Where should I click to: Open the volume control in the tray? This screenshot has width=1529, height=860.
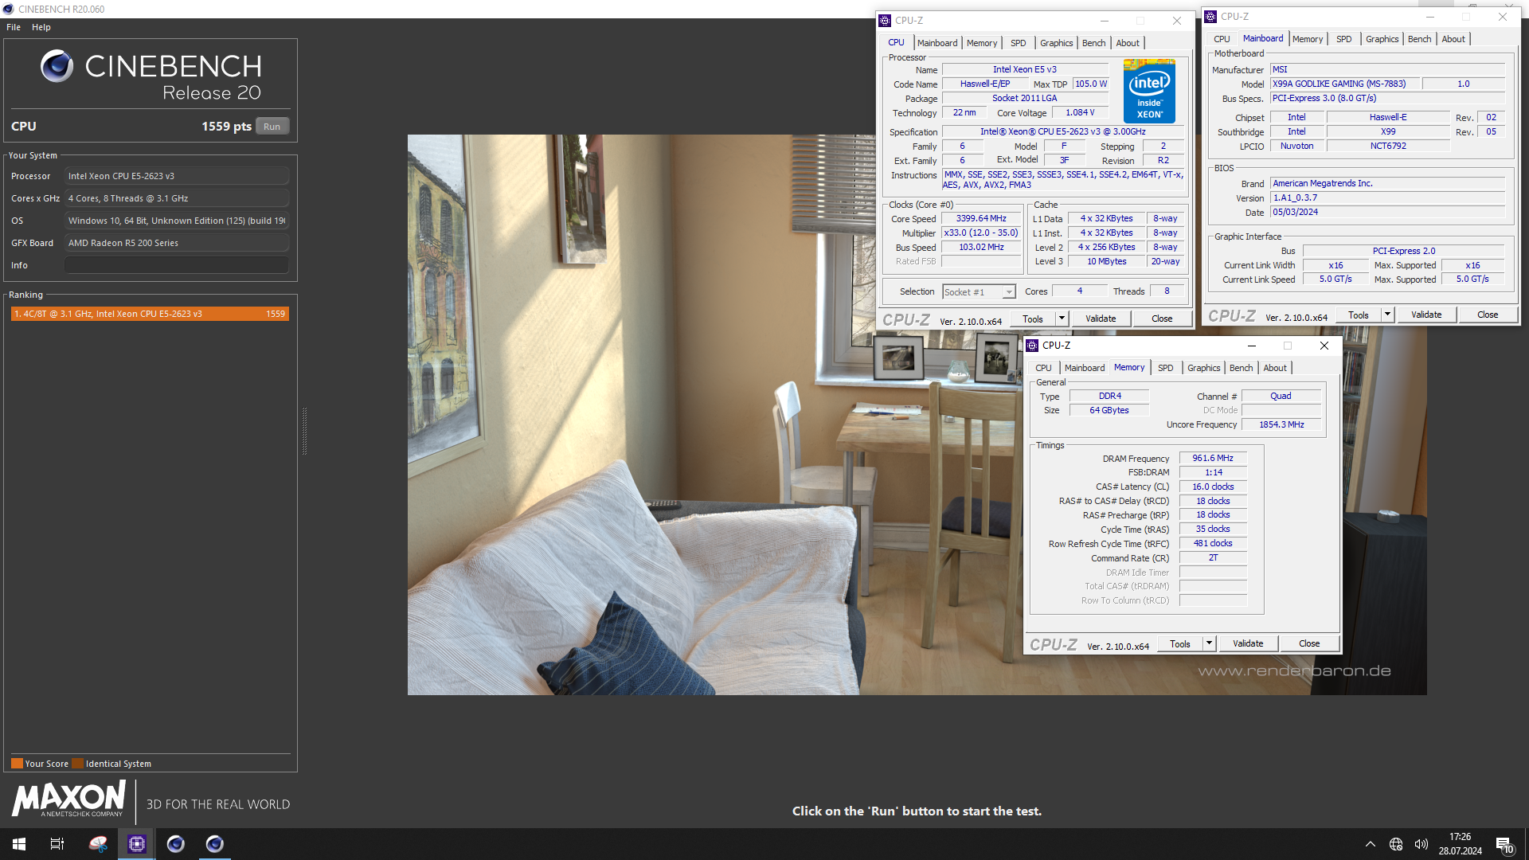[1421, 844]
